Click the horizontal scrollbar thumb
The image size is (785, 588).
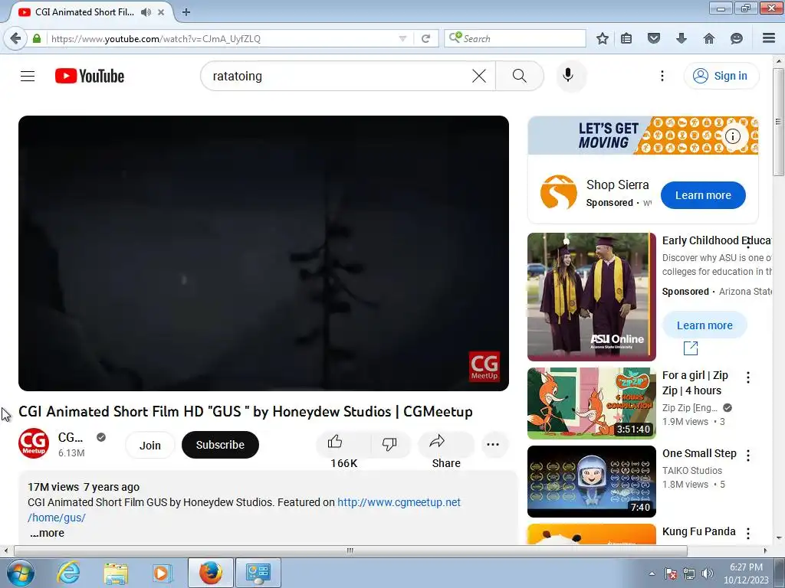[350, 550]
